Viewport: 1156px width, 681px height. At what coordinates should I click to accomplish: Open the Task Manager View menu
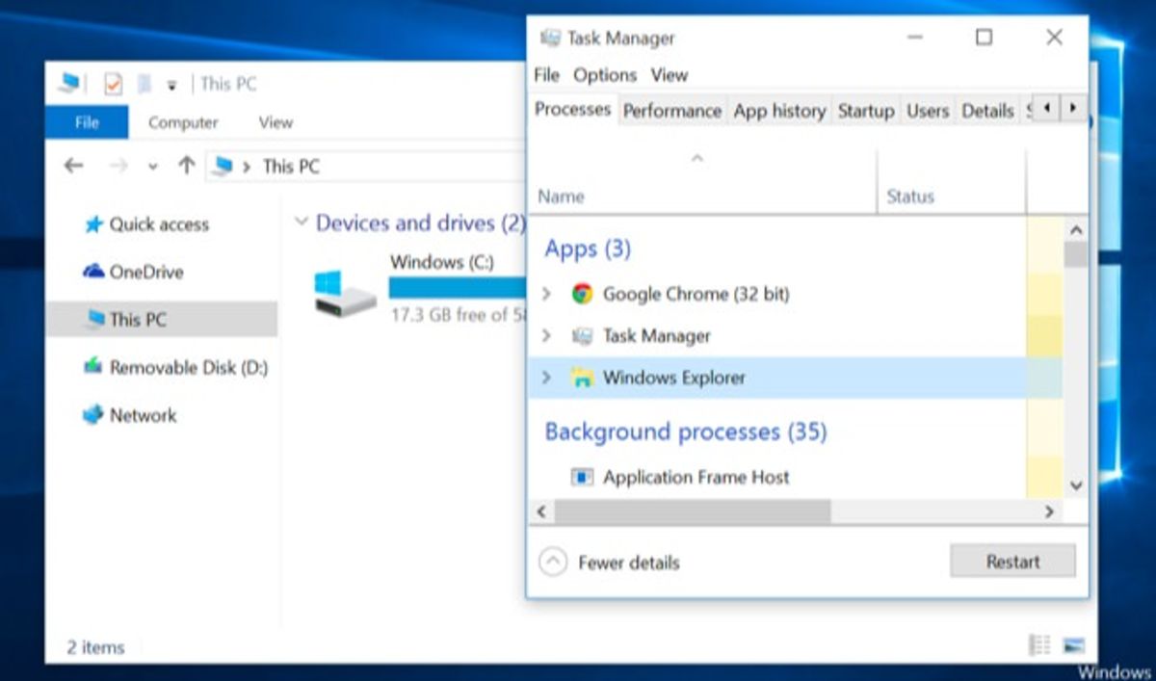pyautogui.click(x=670, y=75)
